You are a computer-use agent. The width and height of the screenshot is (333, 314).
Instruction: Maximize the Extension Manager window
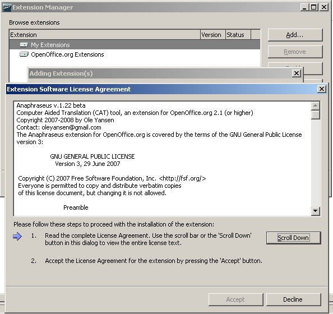[x=314, y=7]
